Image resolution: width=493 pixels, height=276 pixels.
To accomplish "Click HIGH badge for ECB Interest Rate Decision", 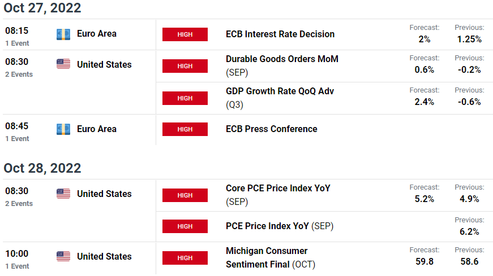I will 185,34.
